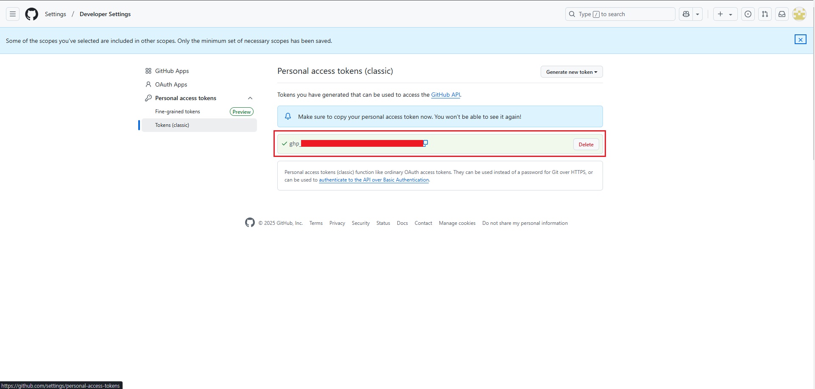Expand the Copilot dropdown arrow
The image size is (815, 389).
pyautogui.click(x=698, y=14)
